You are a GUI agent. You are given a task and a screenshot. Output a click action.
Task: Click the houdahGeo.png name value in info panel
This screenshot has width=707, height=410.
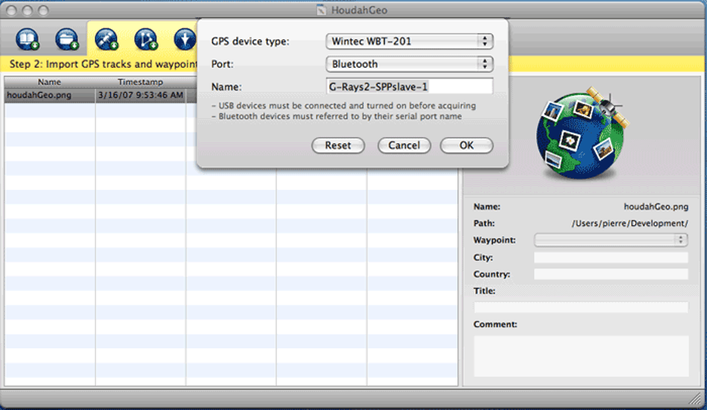point(656,207)
